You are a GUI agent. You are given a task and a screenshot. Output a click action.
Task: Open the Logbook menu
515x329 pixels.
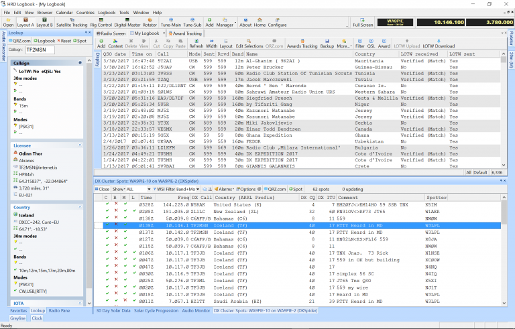click(x=107, y=13)
